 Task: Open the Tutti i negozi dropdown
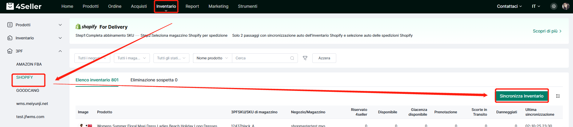pos(92,58)
